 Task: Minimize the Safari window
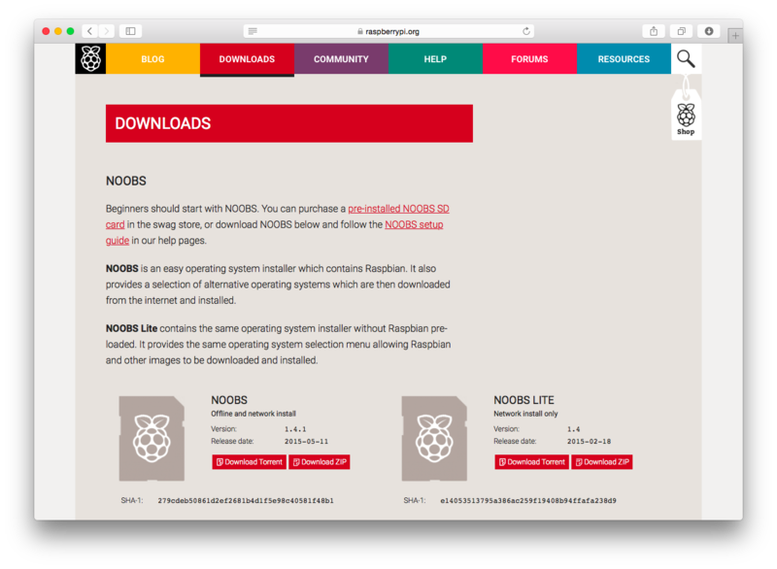(x=58, y=31)
